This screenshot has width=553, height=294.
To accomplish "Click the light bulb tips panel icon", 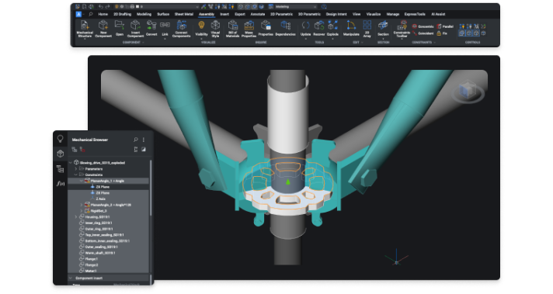I will pyautogui.click(x=61, y=139).
